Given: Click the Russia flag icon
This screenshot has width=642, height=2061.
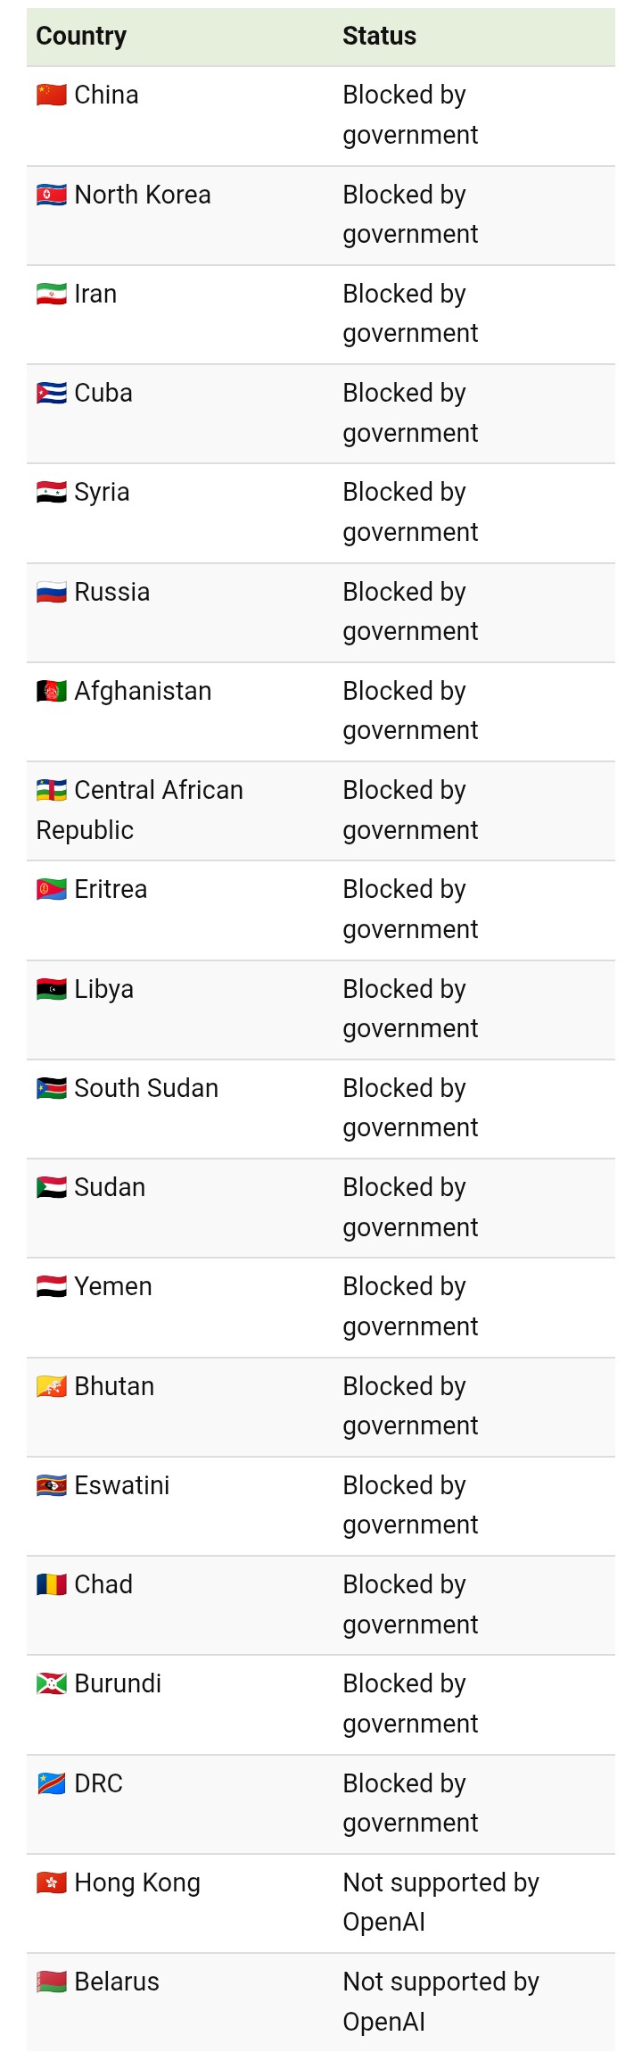Looking at the screenshot, I should [52, 592].
